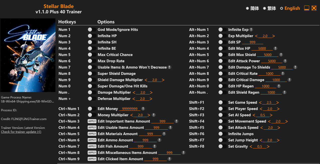The width and height of the screenshot is (320, 164).
Task: Turn on Infinite SH
Action: coord(92,42)
